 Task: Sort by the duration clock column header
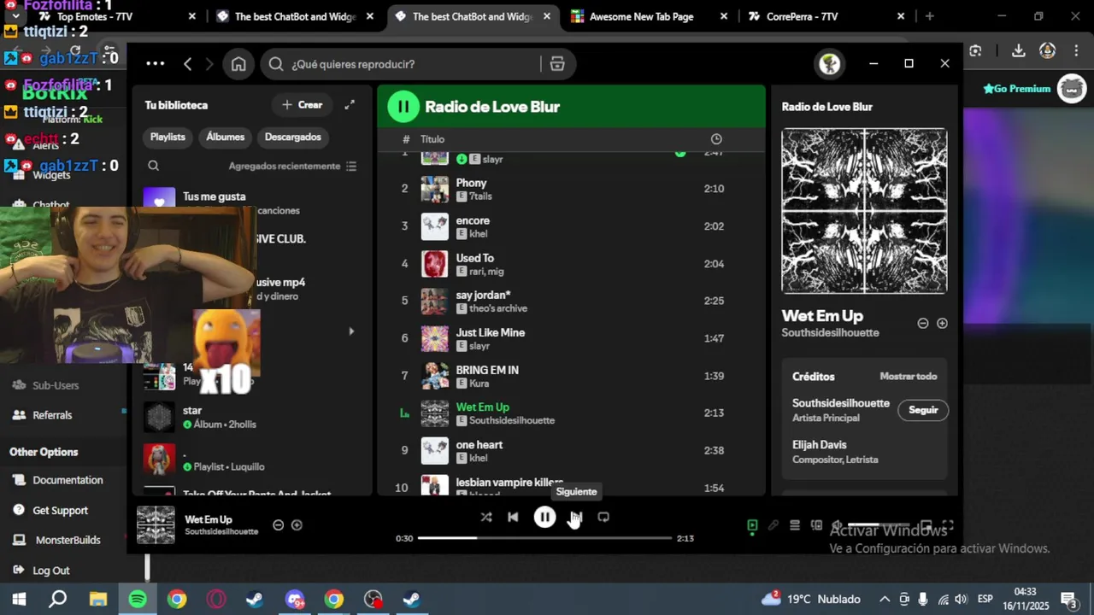coord(716,139)
